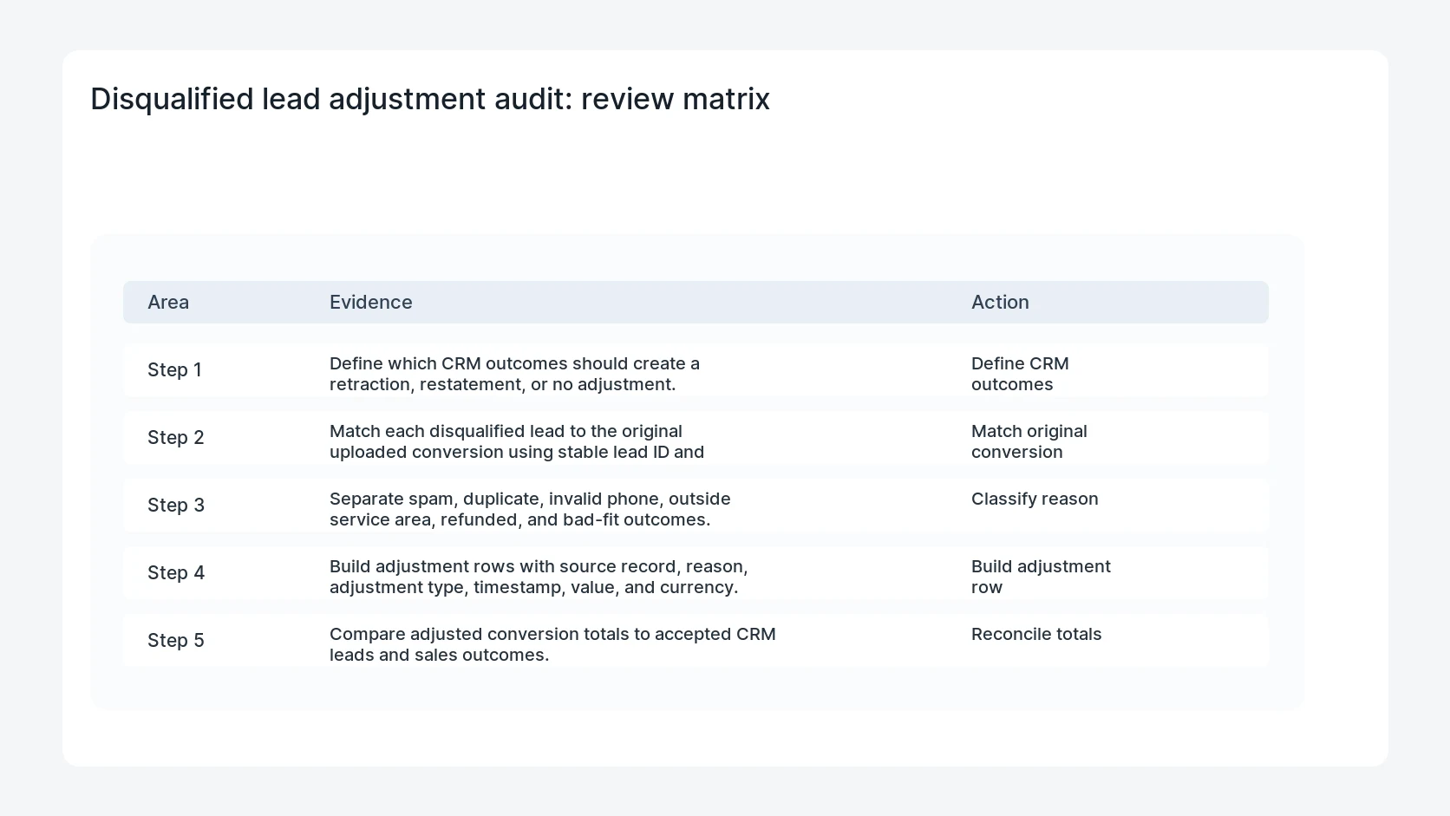Click the title 'Disqualified lead adjustment audit: review matrix'

430,99
